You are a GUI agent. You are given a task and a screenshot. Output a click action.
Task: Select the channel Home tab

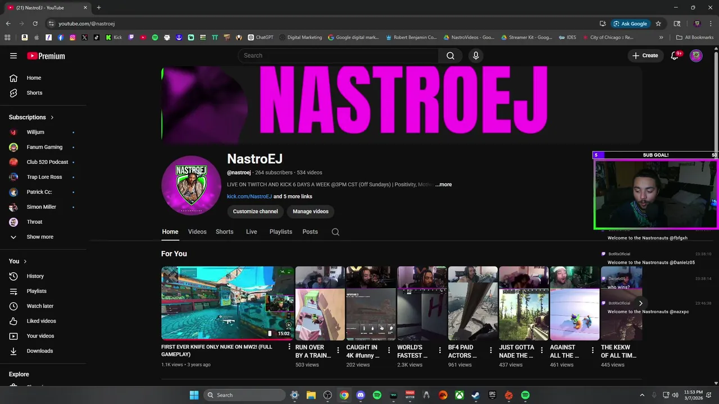[170, 232]
